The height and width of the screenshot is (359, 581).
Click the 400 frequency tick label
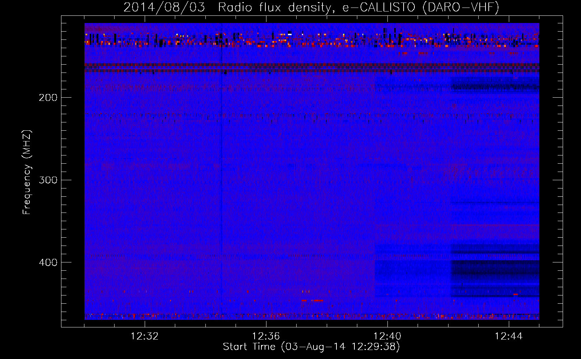pyautogui.click(x=48, y=262)
